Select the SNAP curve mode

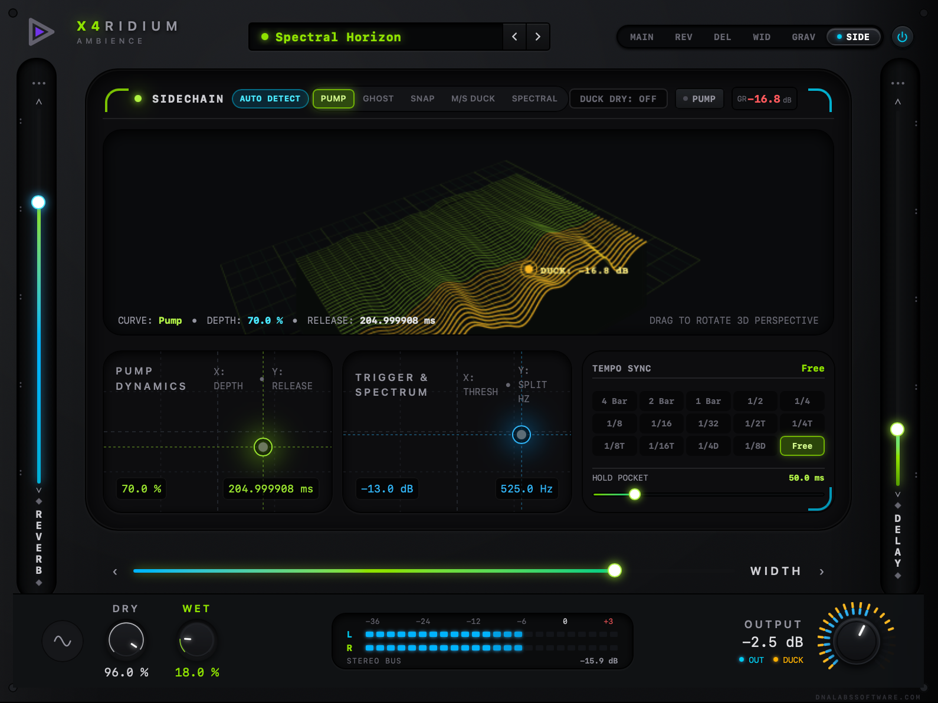tap(422, 98)
